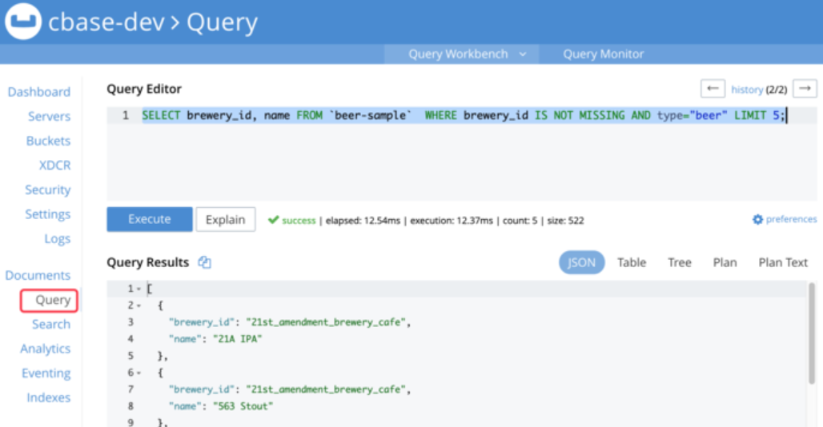The image size is (823, 427).
Task: Open preferences via gear icon
Action: 757,219
